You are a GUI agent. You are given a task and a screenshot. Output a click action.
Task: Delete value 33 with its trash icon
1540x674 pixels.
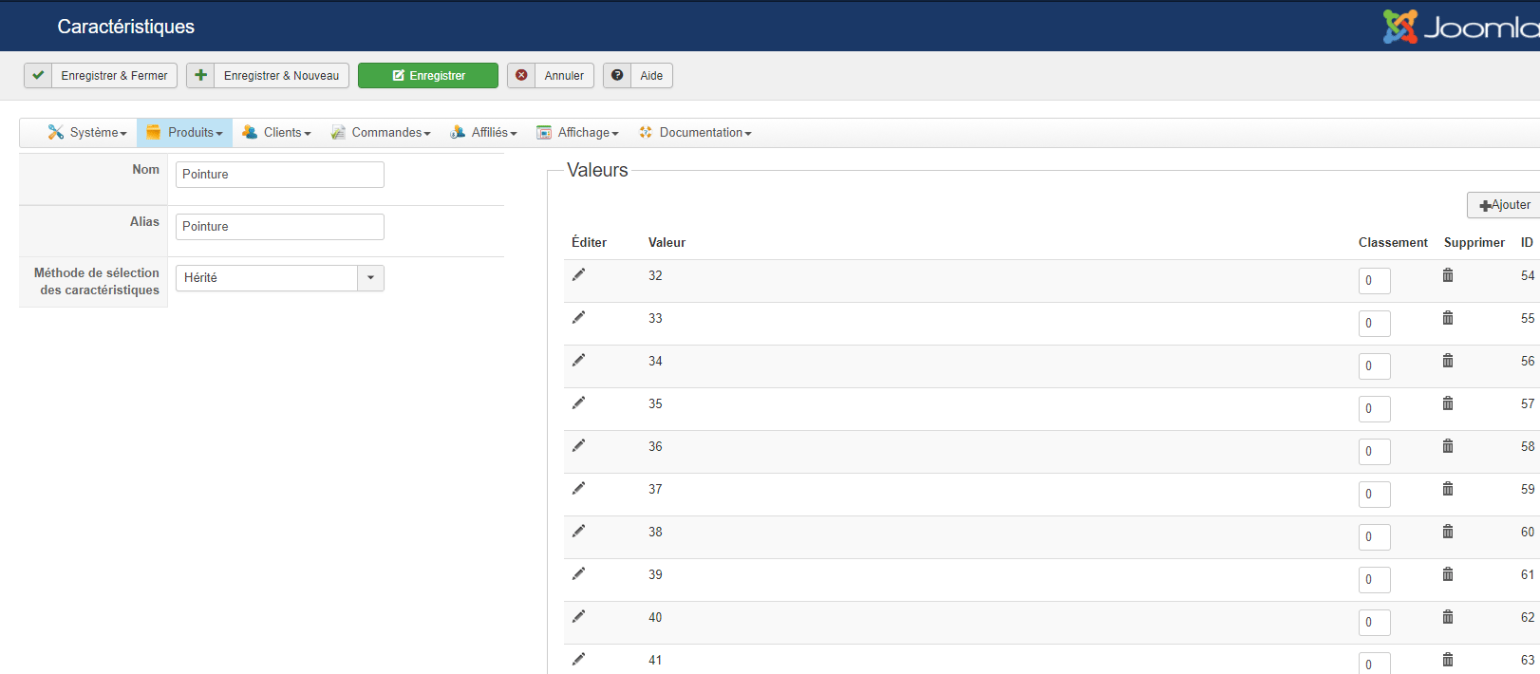1448,318
